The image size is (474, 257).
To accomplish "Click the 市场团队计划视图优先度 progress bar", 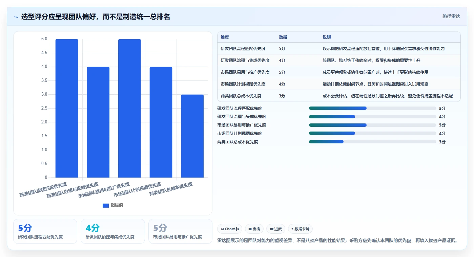I will coord(373,133).
